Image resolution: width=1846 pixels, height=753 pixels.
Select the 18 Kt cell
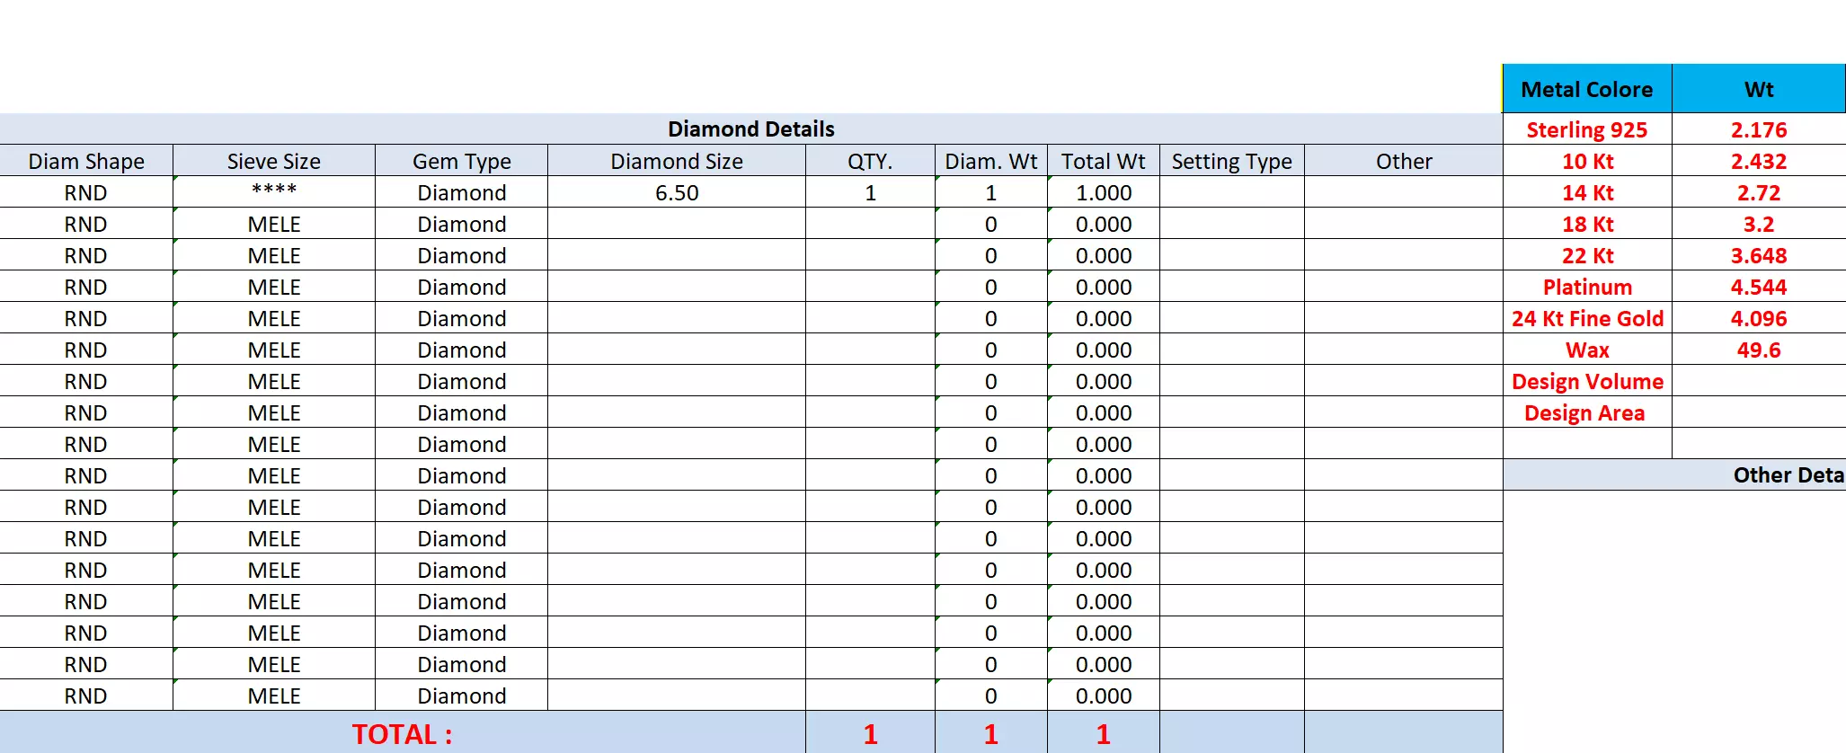pos(1587,224)
